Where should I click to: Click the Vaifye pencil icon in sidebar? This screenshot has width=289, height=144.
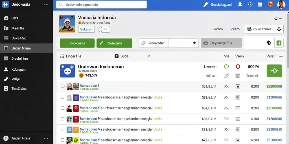pos(6,79)
